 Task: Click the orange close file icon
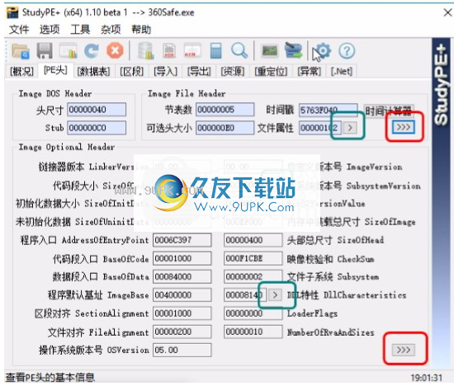tap(115, 50)
